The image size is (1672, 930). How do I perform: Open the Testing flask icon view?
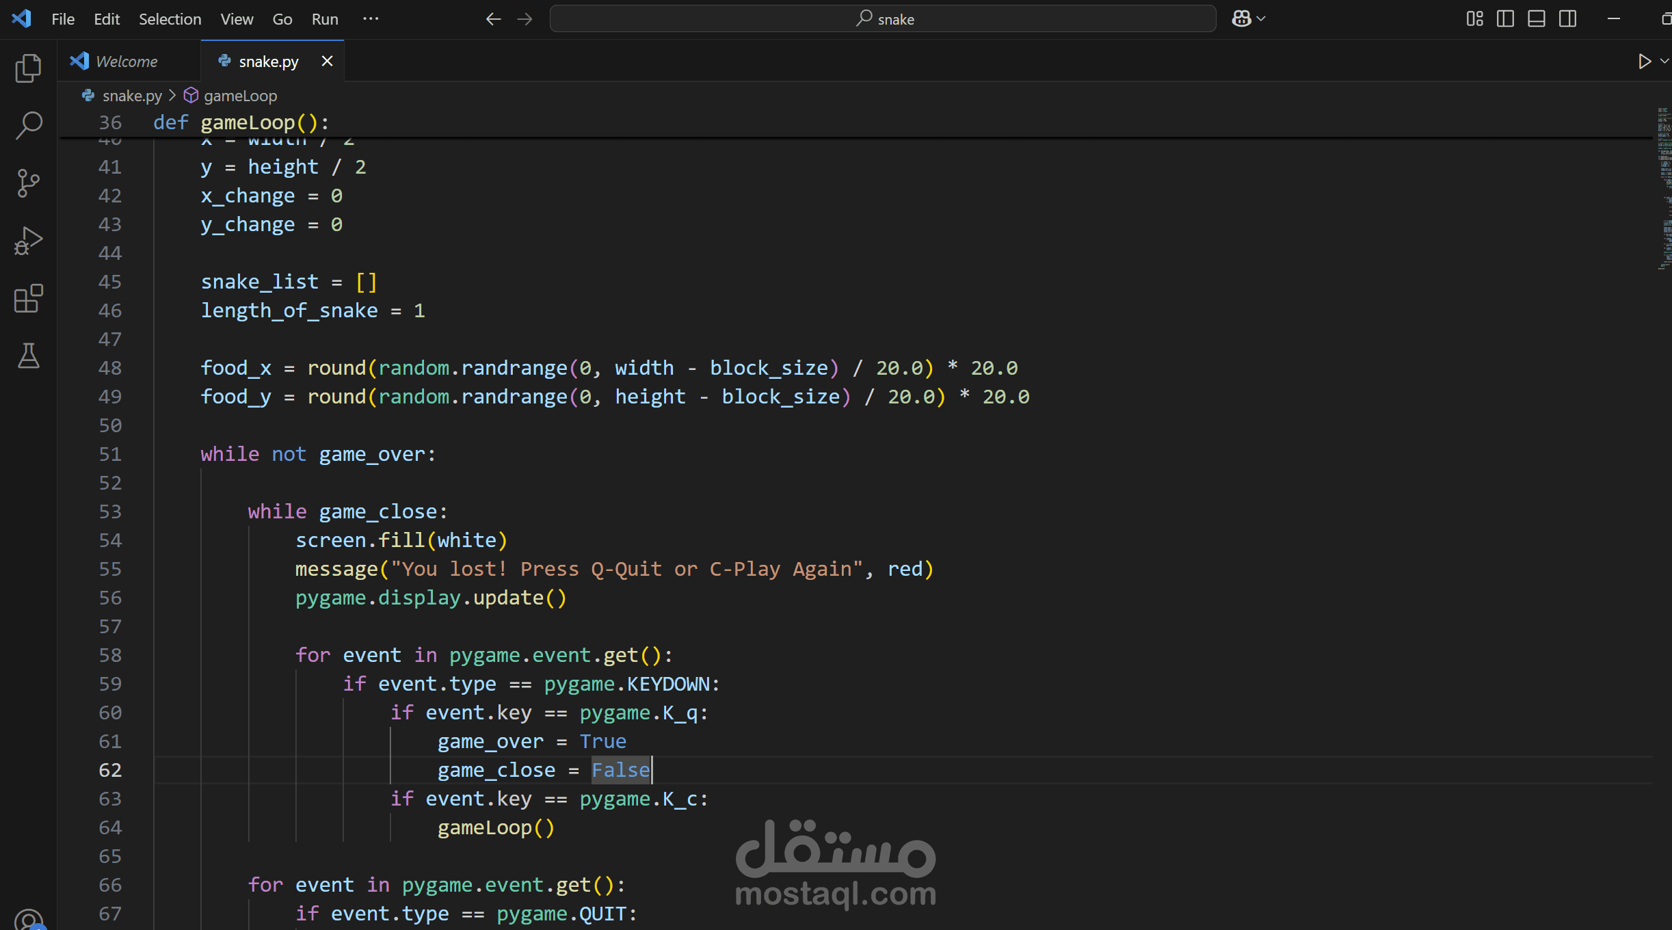(28, 356)
